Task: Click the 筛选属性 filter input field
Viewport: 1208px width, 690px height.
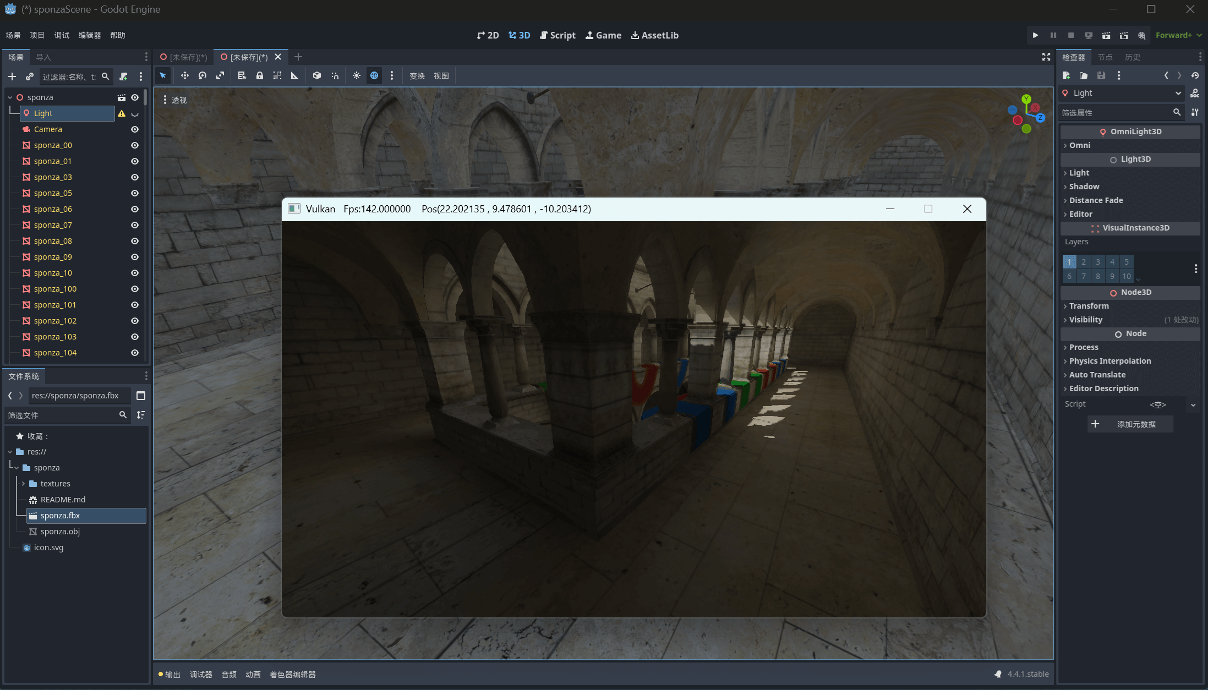Action: pyautogui.click(x=1114, y=113)
